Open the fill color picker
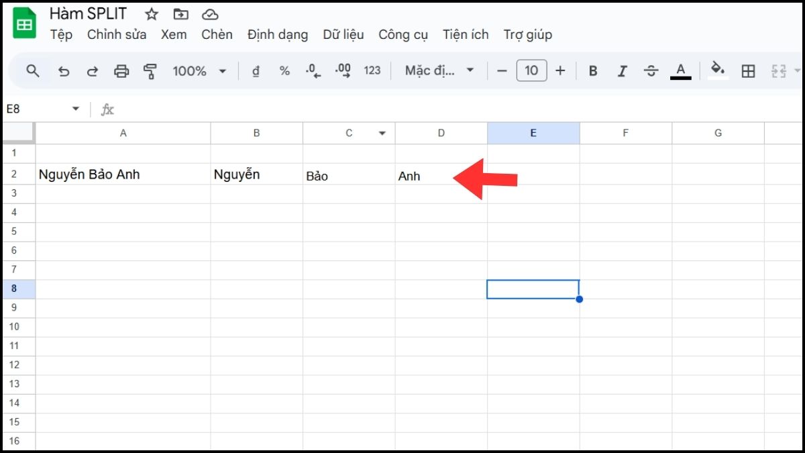Viewport: 805px width, 453px height. pyautogui.click(x=718, y=70)
